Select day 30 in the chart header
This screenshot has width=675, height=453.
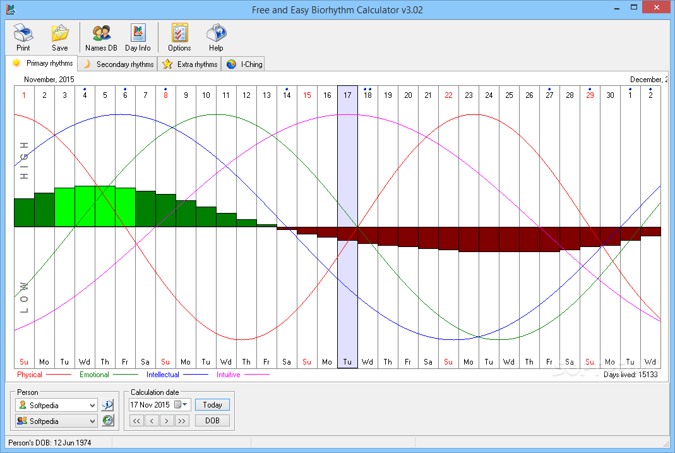[x=610, y=95]
